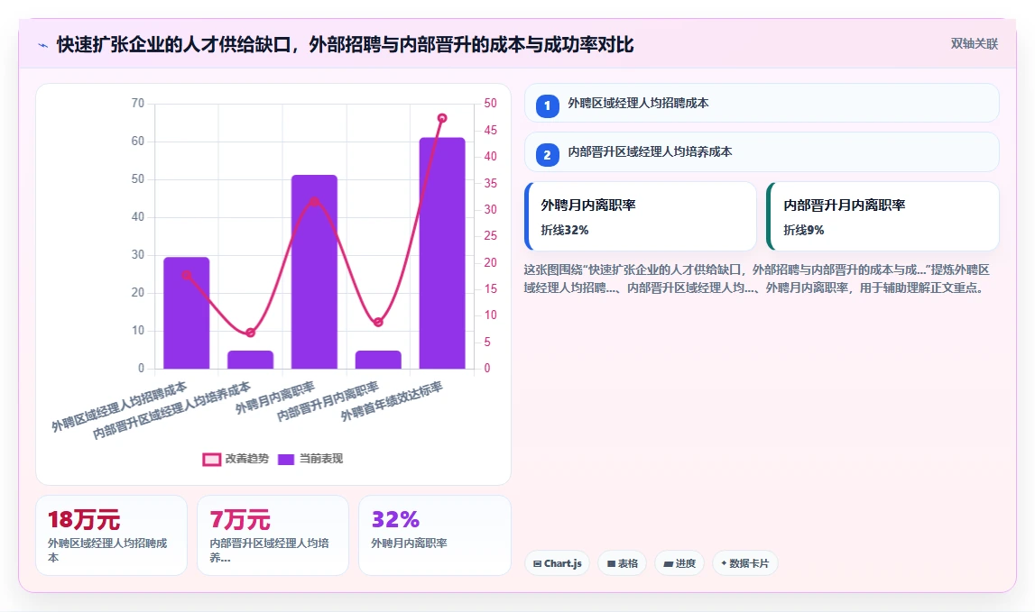Click the 表格 tag
1035x612 pixels.
(x=622, y=563)
